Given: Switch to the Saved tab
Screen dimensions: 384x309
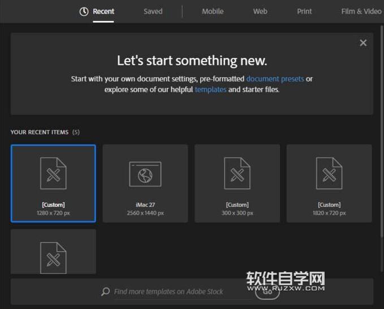Looking at the screenshot, I should pyautogui.click(x=153, y=11).
